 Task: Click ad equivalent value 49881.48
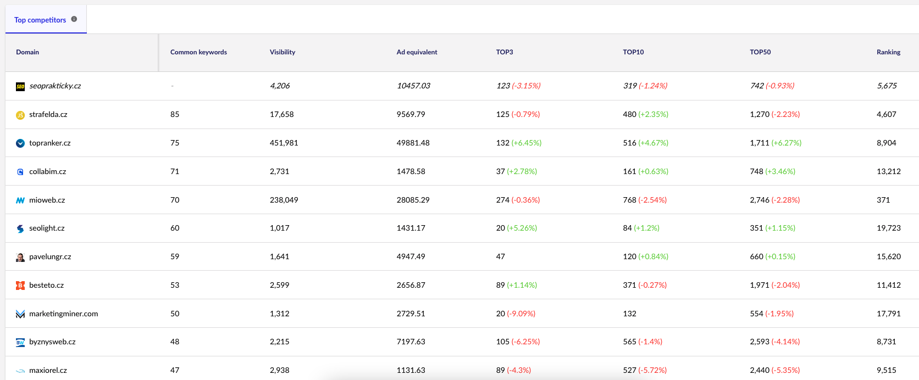[413, 143]
